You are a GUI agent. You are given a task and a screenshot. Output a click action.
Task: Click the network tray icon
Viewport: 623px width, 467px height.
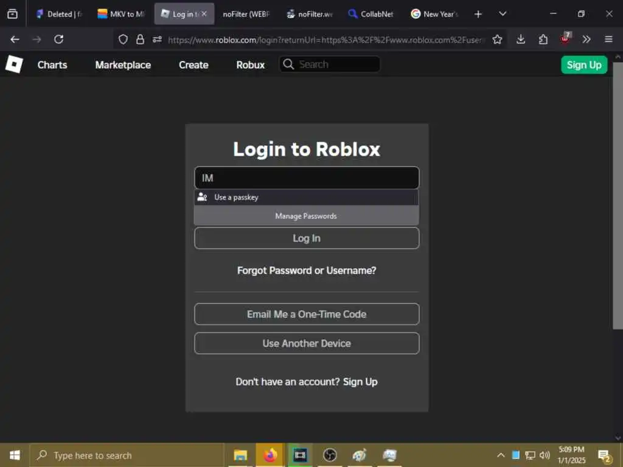point(530,455)
